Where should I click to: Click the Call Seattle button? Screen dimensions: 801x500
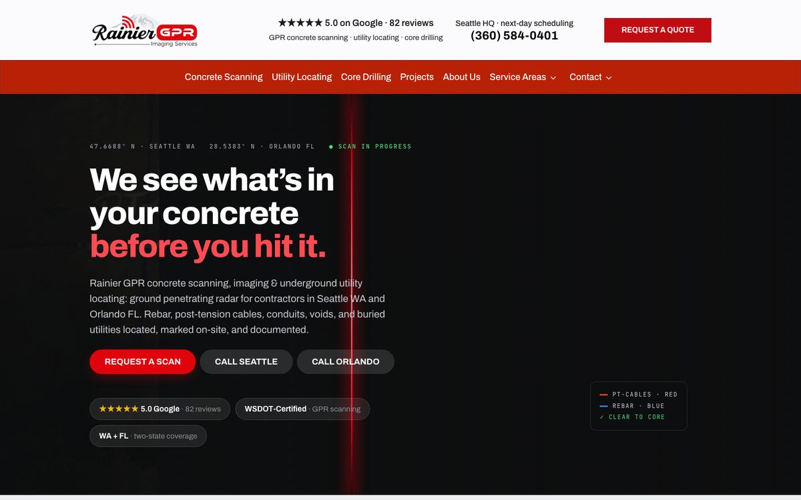246,361
